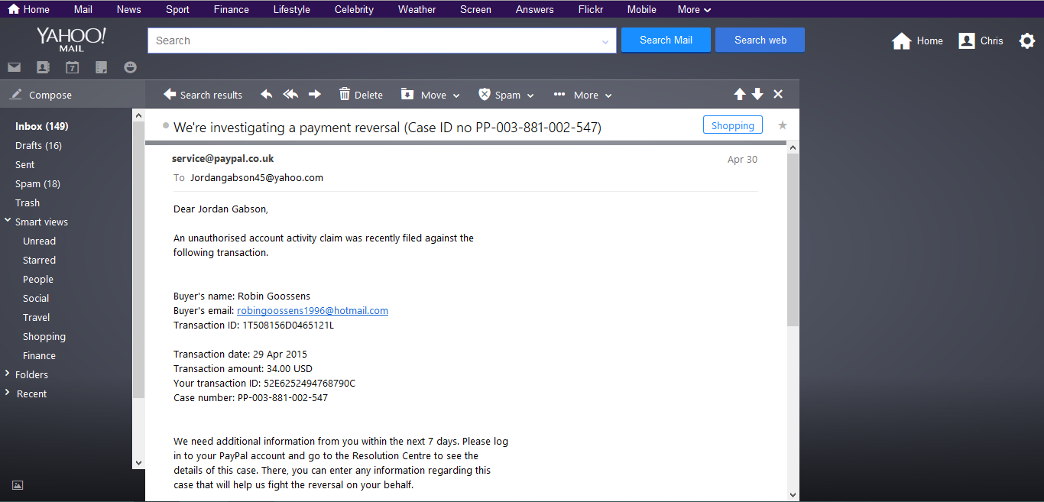1044x502 pixels.
Task: Open the Notepad icon tab
Action: pyautogui.click(x=101, y=67)
